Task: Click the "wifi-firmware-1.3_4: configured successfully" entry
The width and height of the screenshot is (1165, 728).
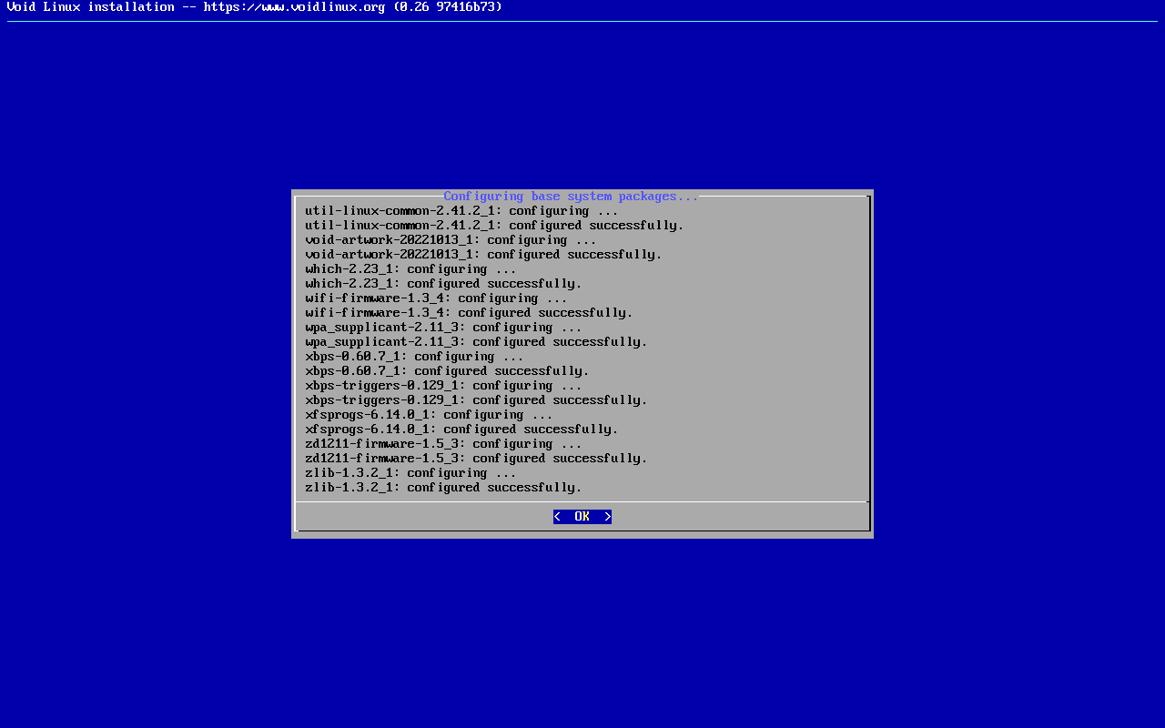Action: pyautogui.click(x=469, y=313)
